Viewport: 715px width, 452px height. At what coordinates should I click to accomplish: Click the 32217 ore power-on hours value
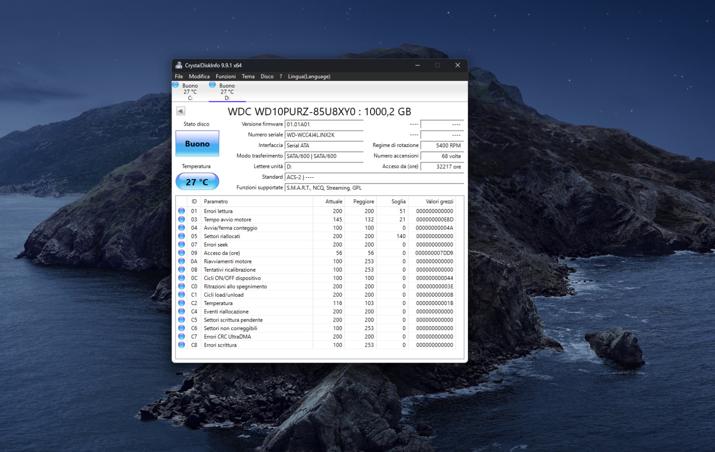[x=442, y=167]
